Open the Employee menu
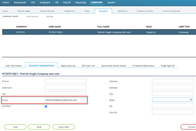Image resolution: width=196 pixels, height=131 pixels. 45,2
